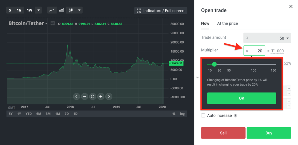Click the lower stepper arrows right of the popup
Viewport: 298px width, 145px height.
pyautogui.click(x=289, y=103)
